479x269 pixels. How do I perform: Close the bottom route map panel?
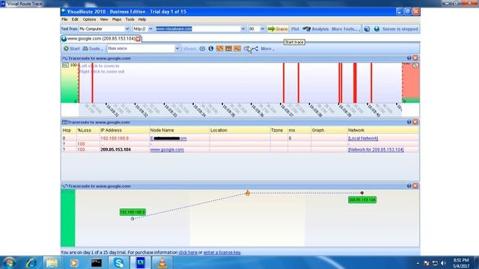415,186
